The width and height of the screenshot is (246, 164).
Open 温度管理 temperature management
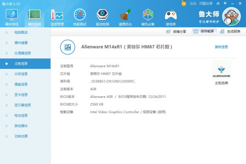[x=57, y=17]
